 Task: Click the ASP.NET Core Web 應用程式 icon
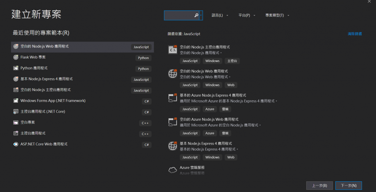[16, 144]
